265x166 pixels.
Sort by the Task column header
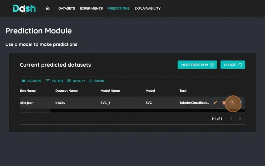pos(183,90)
